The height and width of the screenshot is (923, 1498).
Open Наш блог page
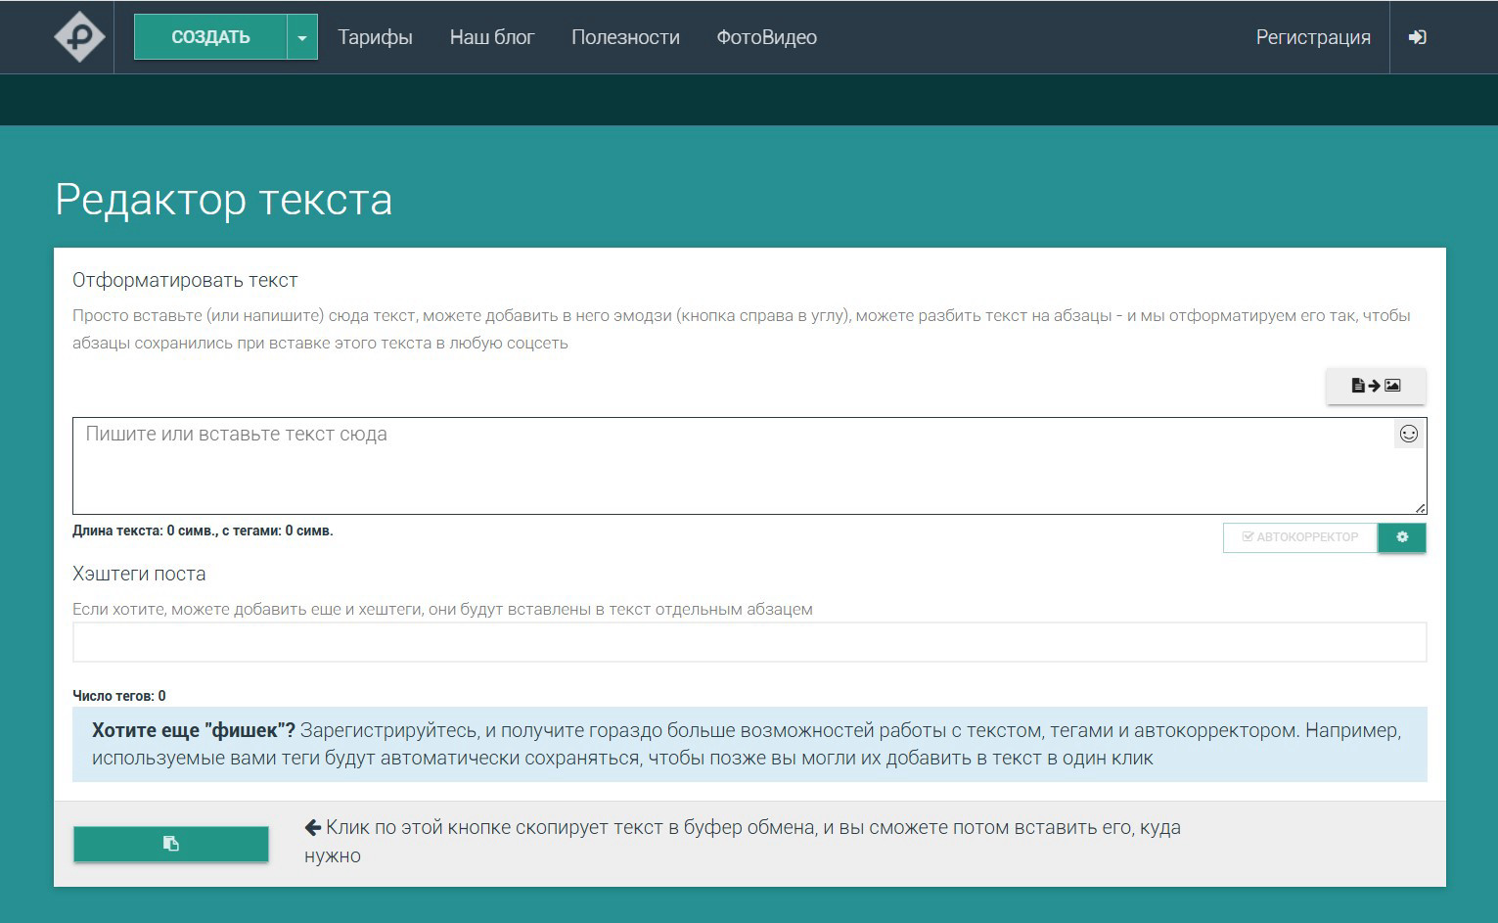point(491,37)
